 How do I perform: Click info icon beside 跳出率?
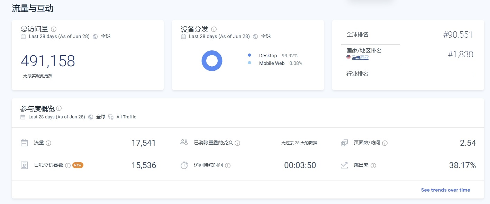(x=373, y=166)
